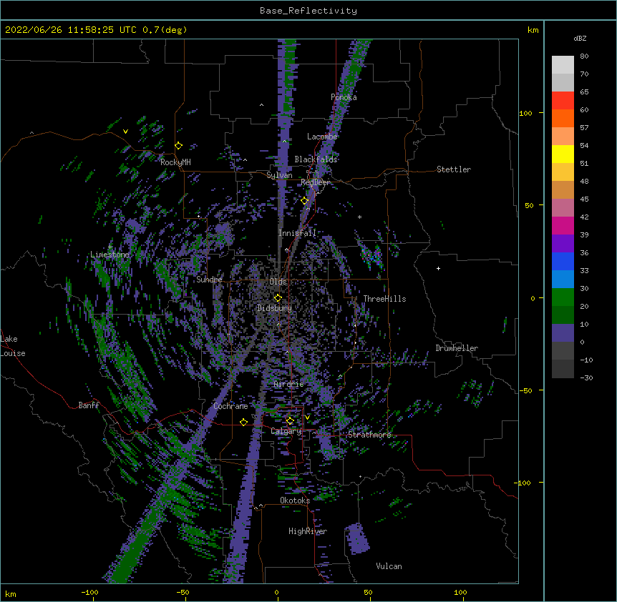Select the Airdrie label

click(x=289, y=384)
